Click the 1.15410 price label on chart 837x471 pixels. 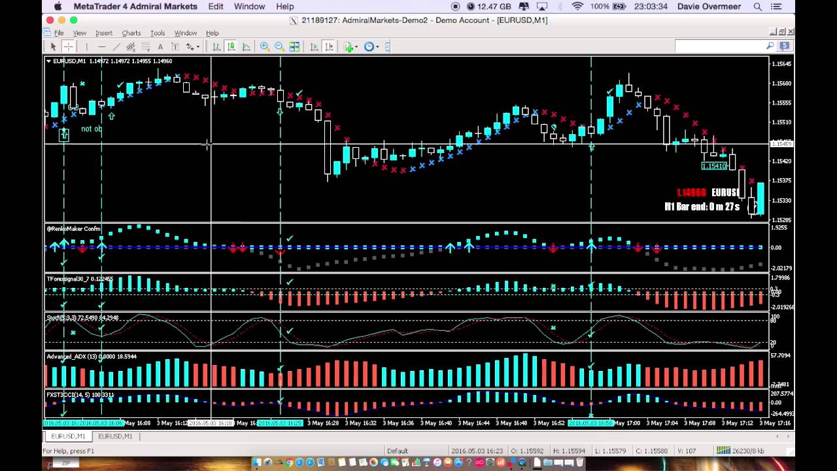714,166
